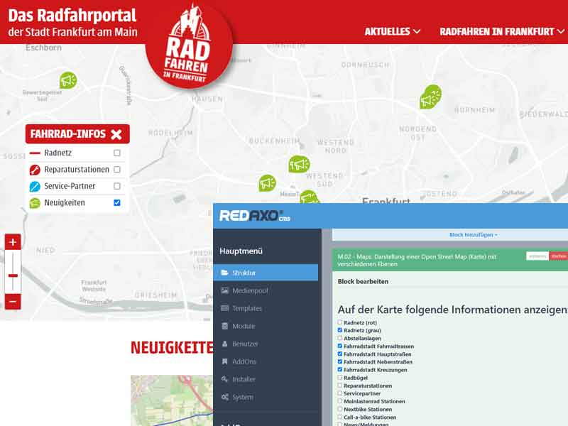Click the Templates icon in Hauptmenü
The width and height of the screenshot is (568, 426).
(x=224, y=308)
